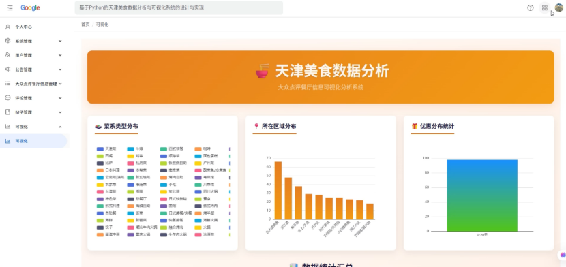Click the 特色菜 legend label
Image resolution: width=566 pixels, height=267 pixels.
pos(110,199)
